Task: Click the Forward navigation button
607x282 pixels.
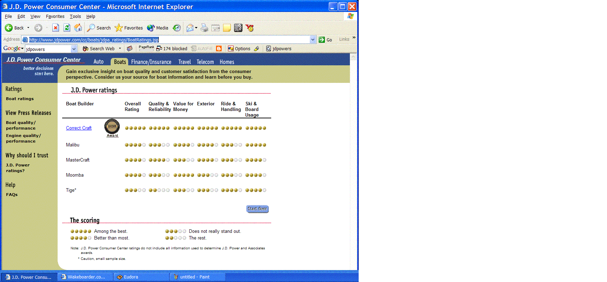Action: click(x=38, y=28)
